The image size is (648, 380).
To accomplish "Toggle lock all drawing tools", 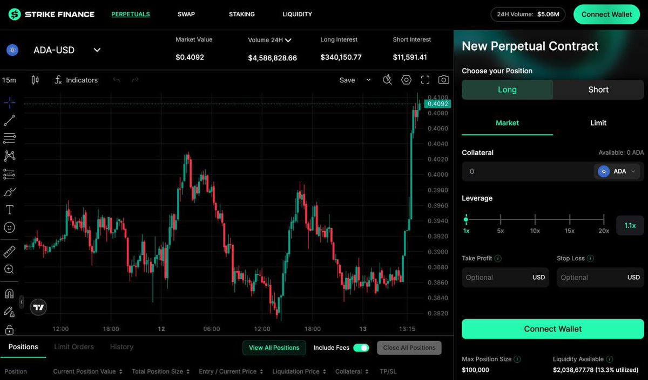I will [10, 329].
